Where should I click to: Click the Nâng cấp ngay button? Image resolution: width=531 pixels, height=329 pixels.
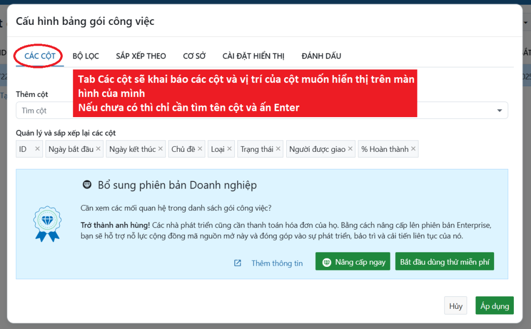354,262
